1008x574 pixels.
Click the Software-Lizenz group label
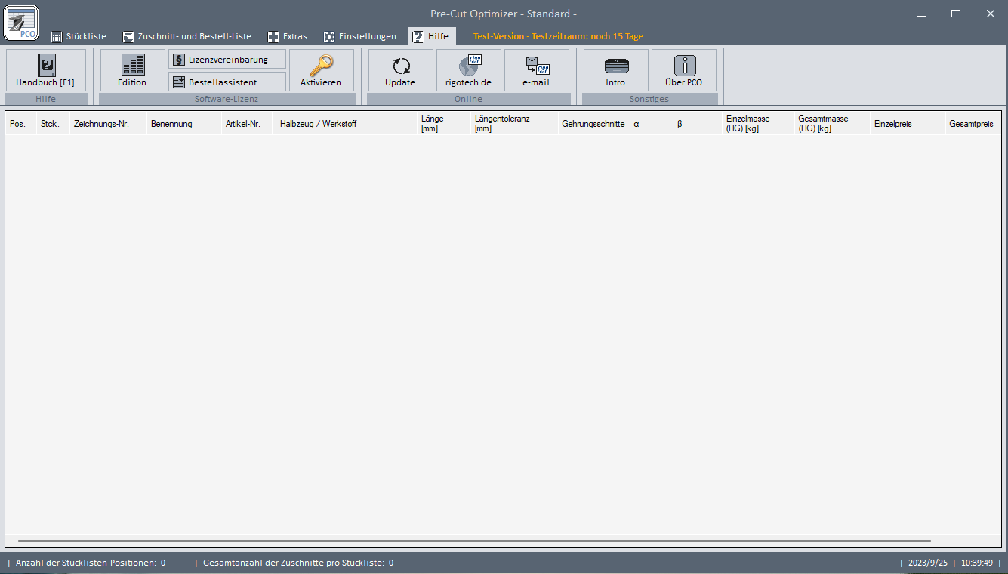pos(227,99)
